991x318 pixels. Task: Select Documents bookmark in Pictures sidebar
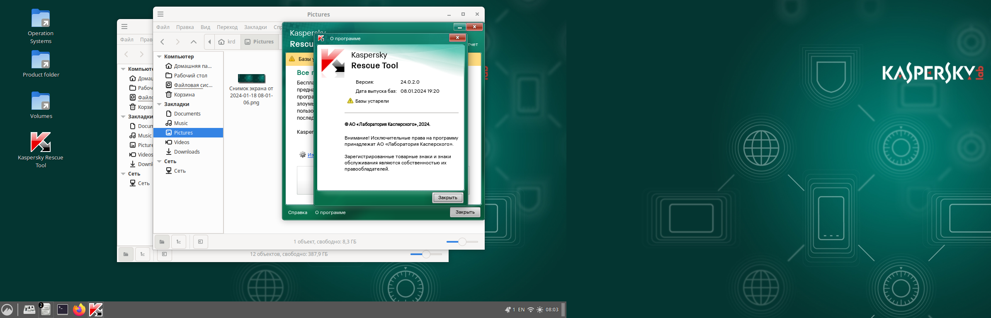click(189, 114)
